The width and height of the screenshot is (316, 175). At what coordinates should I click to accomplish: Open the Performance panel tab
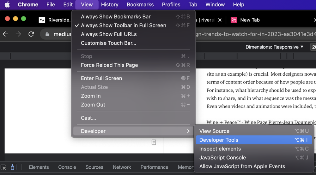pos(155,167)
